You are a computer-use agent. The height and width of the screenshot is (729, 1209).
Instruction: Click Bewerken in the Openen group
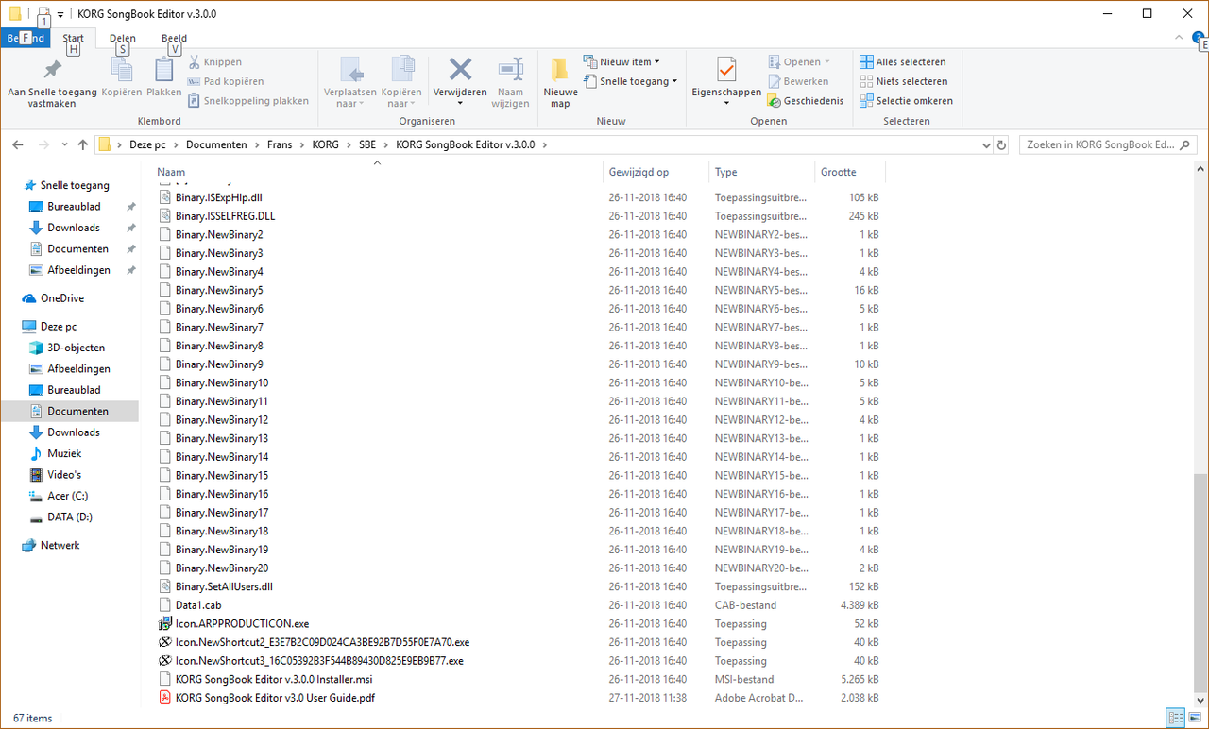[797, 81]
